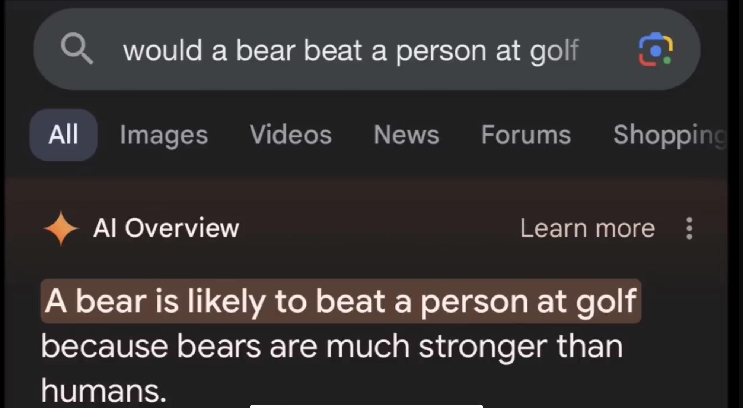The width and height of the screenshot is (743, 408).
Task: Open the Forums results tab
Action: coord(526,135)
